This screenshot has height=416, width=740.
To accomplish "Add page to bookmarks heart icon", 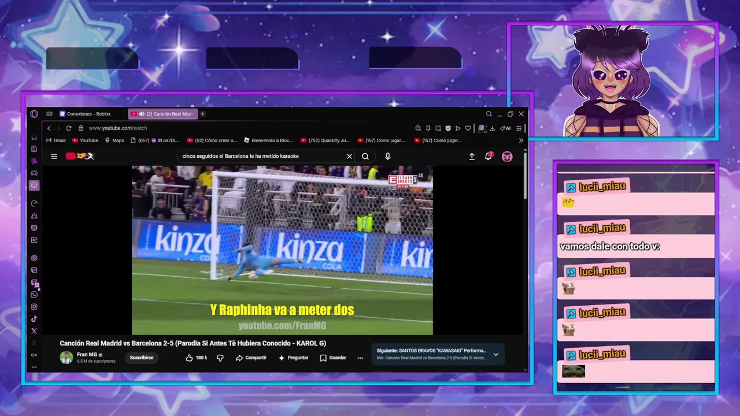I will pos(468,128).
